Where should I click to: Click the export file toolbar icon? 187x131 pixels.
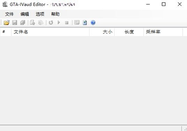(32, 23)
